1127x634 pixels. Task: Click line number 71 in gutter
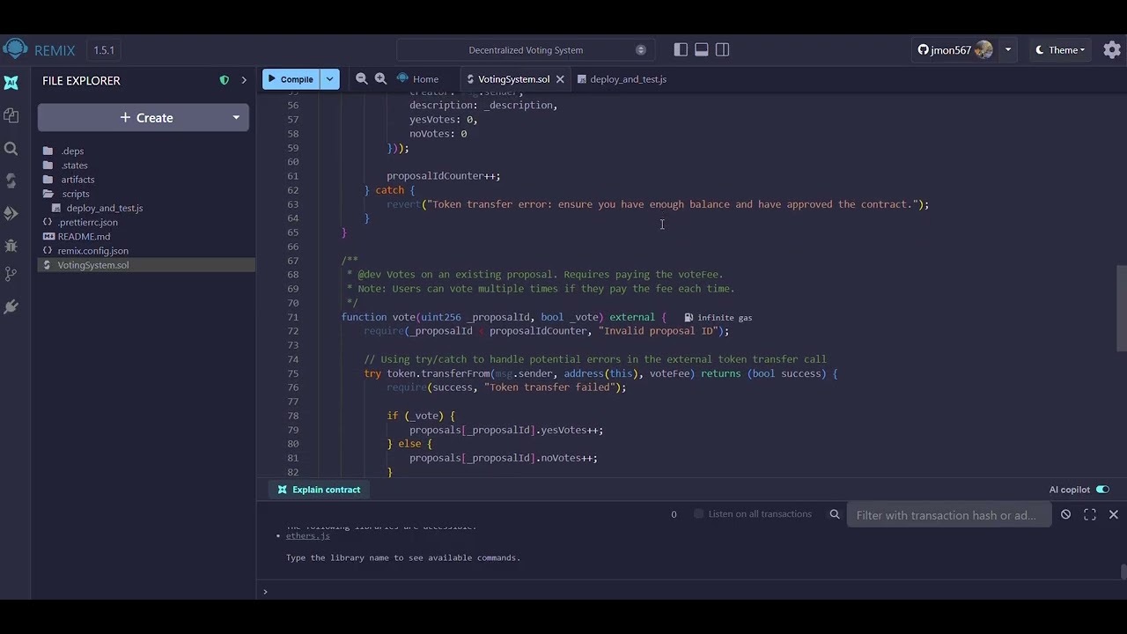(x=292, y=317)
